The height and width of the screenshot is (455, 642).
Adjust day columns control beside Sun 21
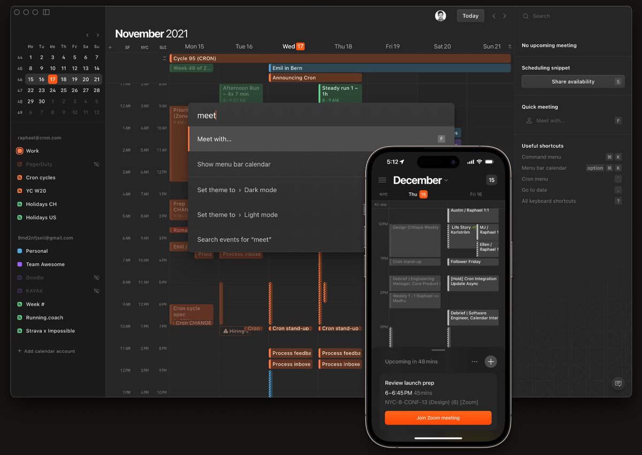(509, 47)
